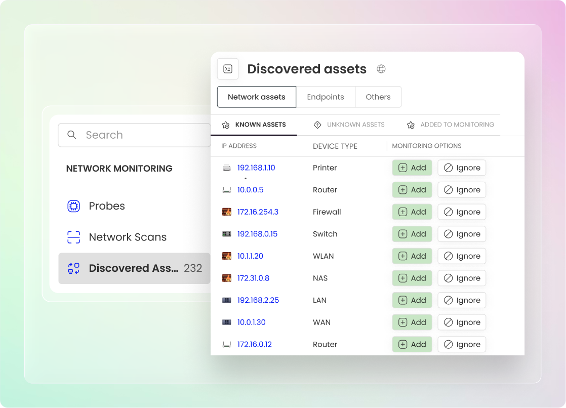
Task: Click the globe icon next to Discovered assets
Action: point(381,69)
